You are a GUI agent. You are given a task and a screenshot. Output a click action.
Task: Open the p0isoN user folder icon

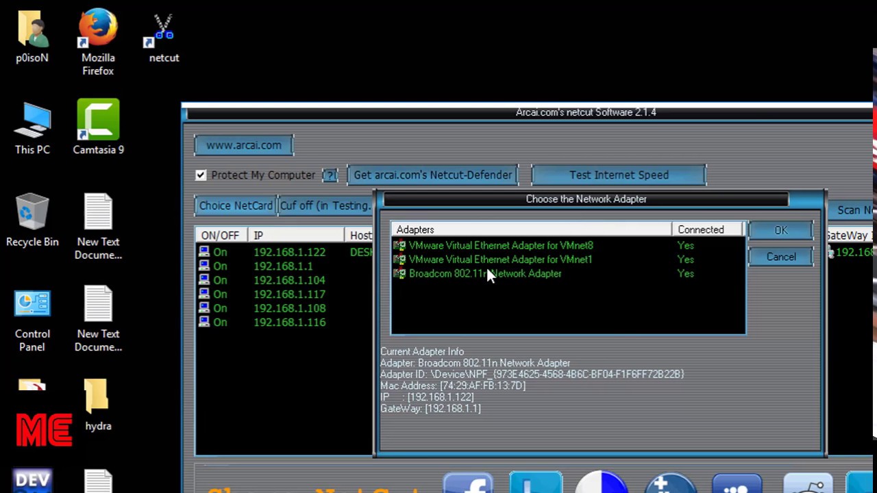[32, 29]
